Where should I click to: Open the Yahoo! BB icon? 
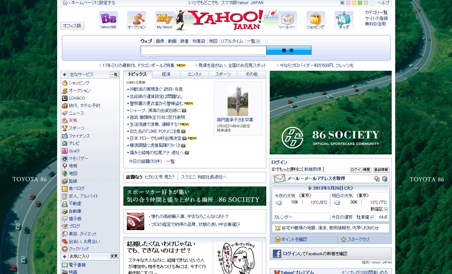[108, 20]
